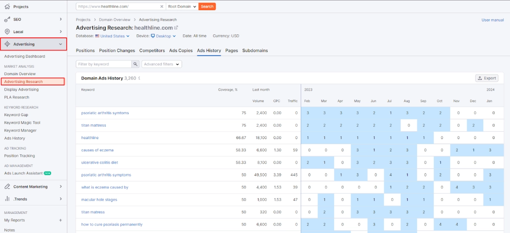Viewport: 510px width, 233px height.
Task: Open the Root Domain dropdown
Action: point(182,6)
